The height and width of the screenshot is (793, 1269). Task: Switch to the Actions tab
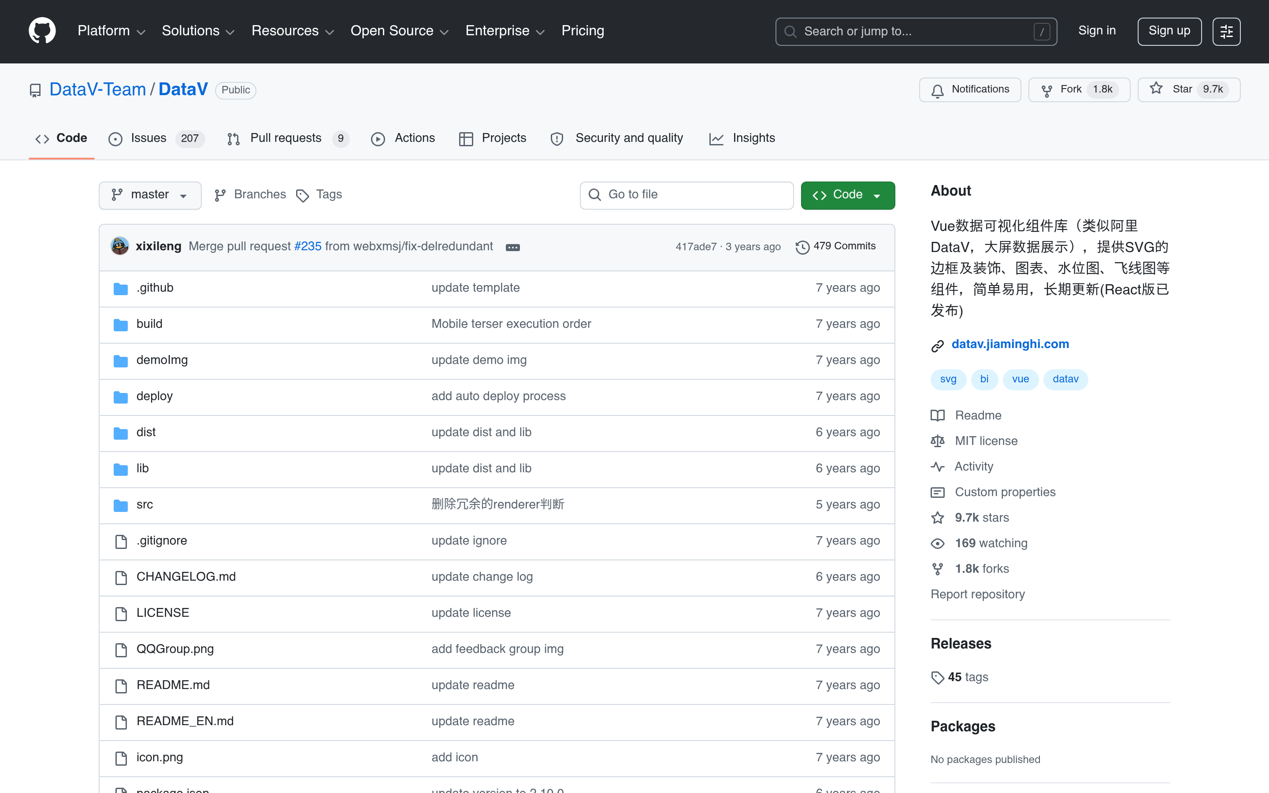coord(403,138)
